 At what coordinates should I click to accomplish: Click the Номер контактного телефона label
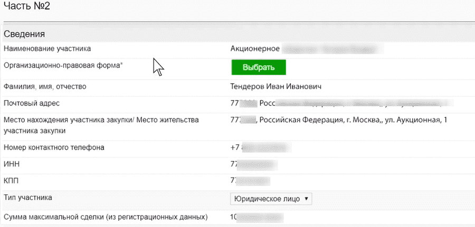tap(54, 147)
